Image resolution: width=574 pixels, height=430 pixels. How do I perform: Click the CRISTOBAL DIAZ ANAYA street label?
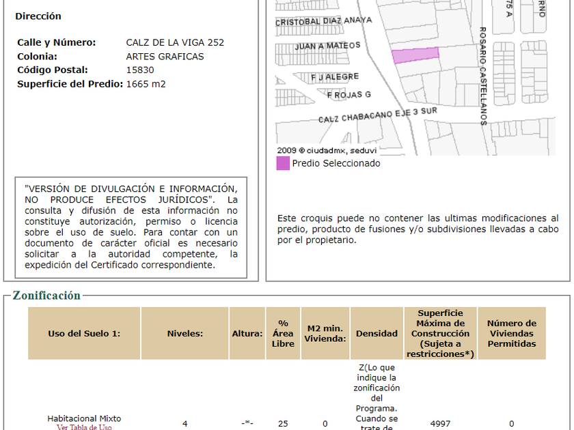pos(324,21)
